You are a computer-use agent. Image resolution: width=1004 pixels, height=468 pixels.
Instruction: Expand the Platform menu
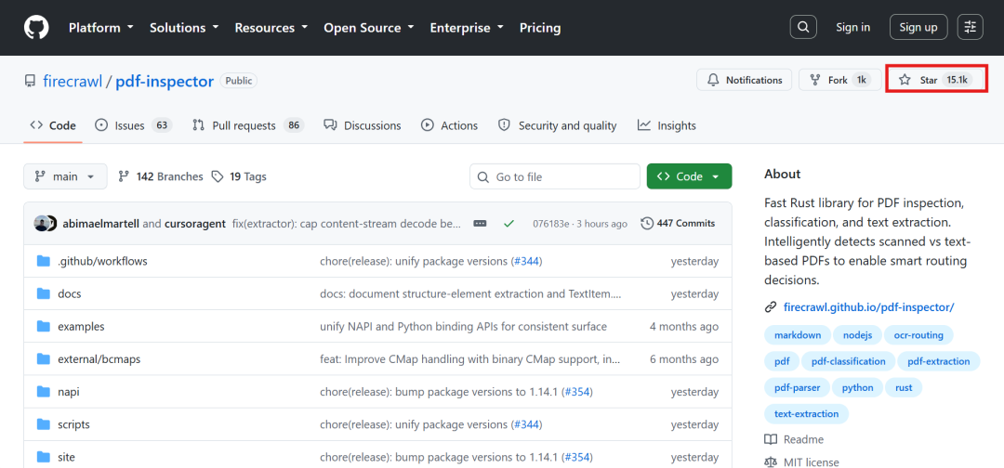click(x=101, y=28)
